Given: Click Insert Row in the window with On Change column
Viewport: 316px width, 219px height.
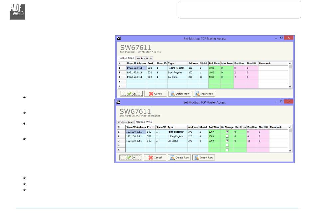Looking at the screenshot, I should tap(204, 158).
